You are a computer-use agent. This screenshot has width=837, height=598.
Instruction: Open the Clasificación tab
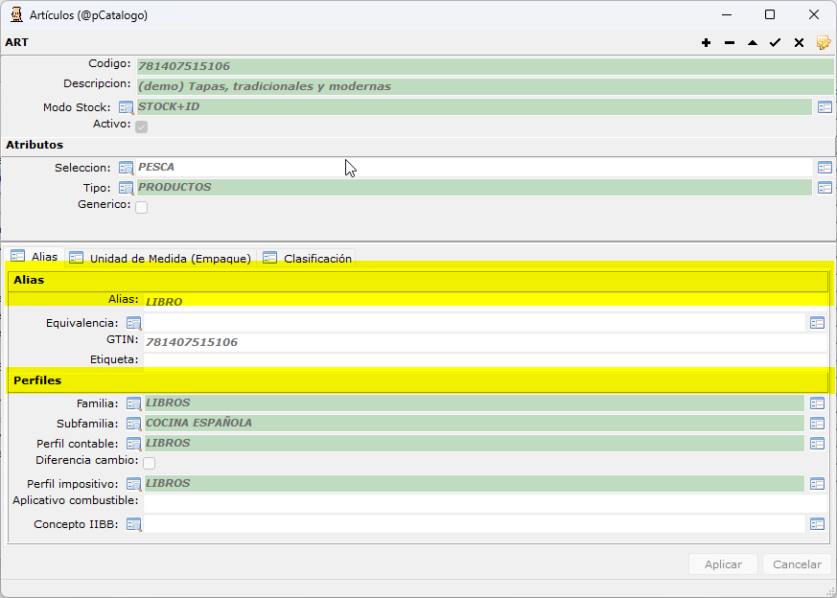307,258
